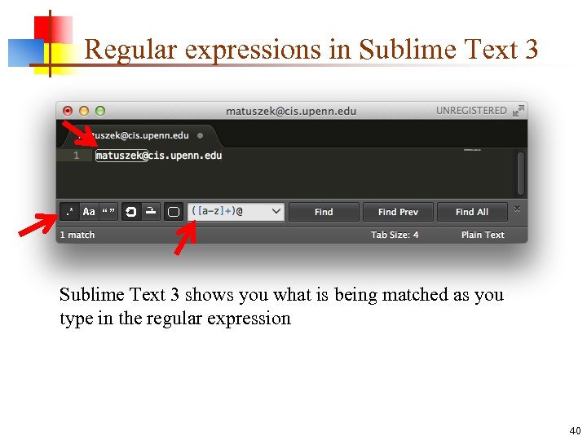Enter full screen using the window arrows icon
The width and height of the screenshot is (587, 440).
tap(519, 111)
